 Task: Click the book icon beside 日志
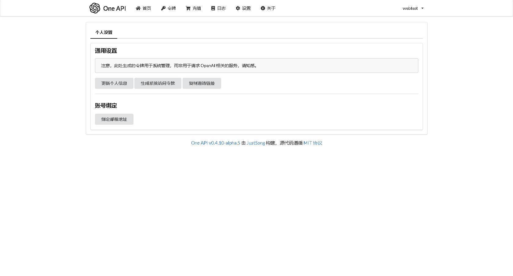point(213,8)
